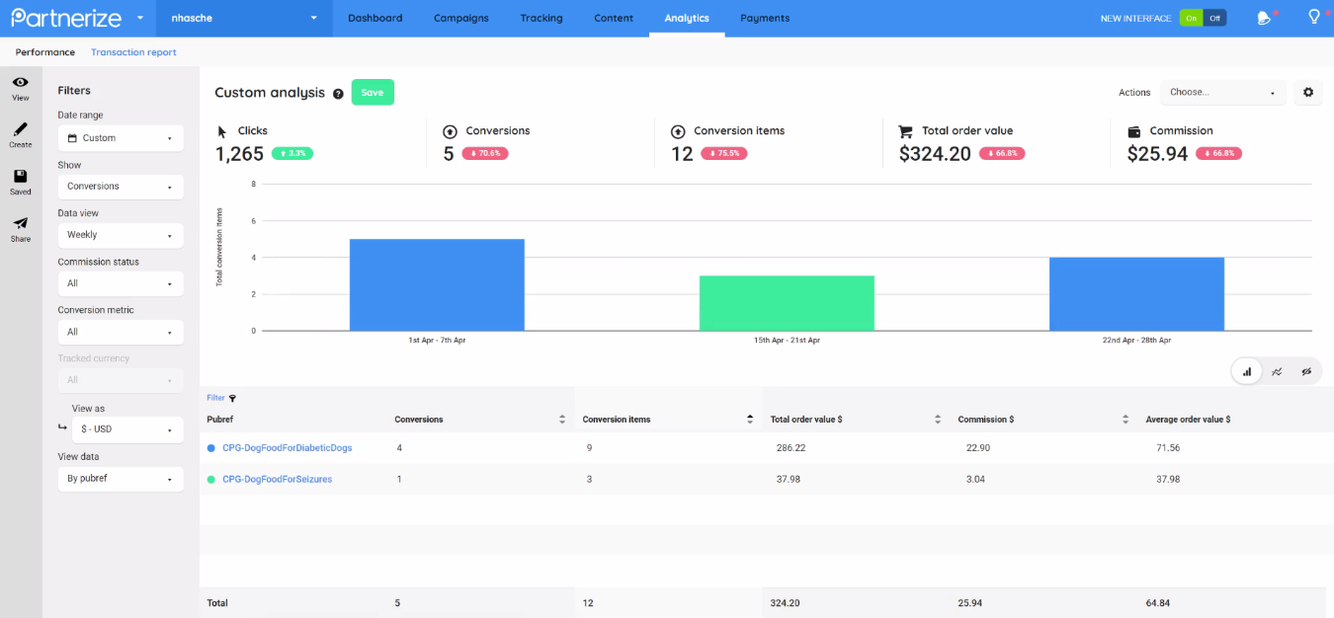This screenshot has width=1334, height=618.
Task: Open the Show Conversions dropdown
Action: point(121,187)
